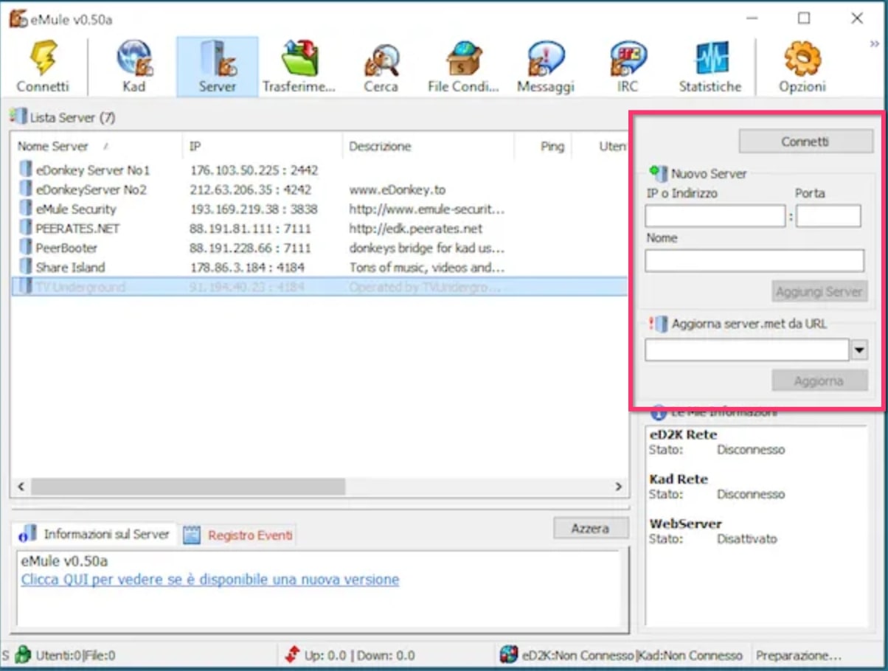This screenshot has height=671, width=888.
Task: Click the eMule title bar icon
Action: click(x=18, y=18)
